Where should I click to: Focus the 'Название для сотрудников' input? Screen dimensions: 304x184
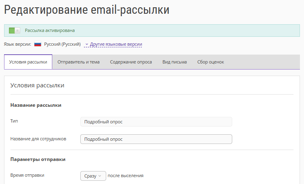pyautogui.click(x=156, y=139)
